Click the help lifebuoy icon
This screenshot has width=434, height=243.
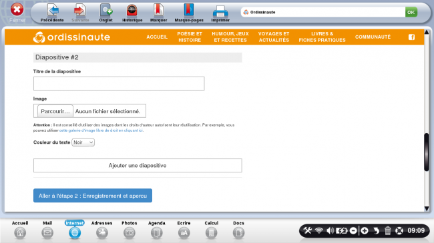(399, 230)
